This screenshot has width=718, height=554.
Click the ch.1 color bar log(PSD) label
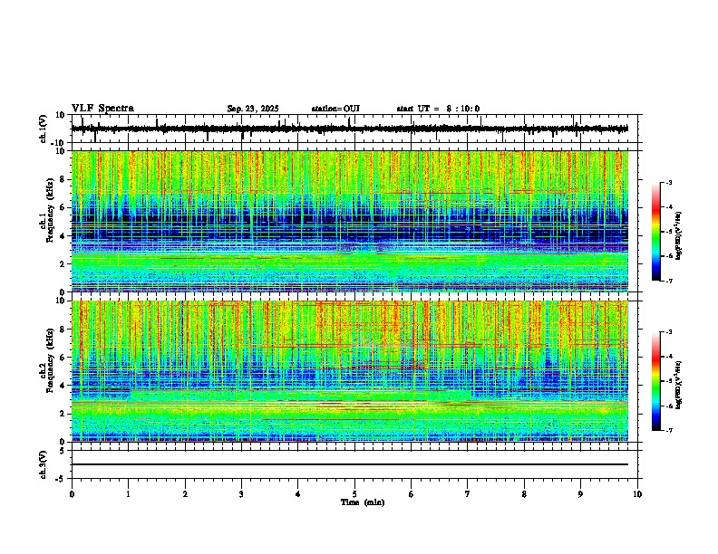pyautogui.click(x=679, y=236)
